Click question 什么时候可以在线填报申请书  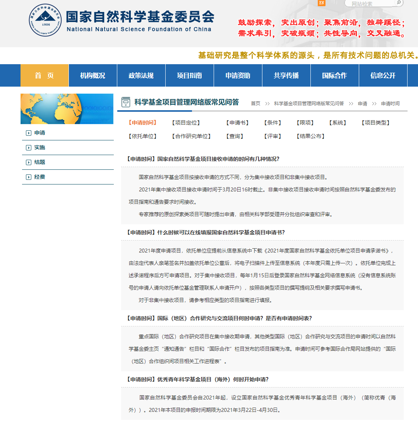[x=206, y=232]
